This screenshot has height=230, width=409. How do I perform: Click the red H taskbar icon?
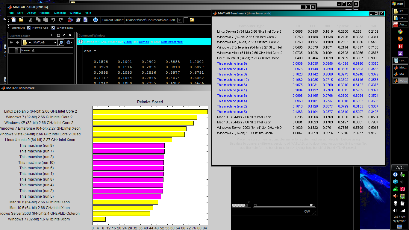coord(400,46)
